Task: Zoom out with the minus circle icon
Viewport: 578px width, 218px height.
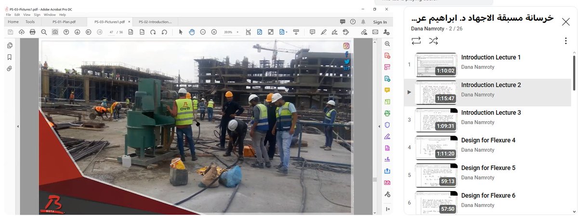Action: click(x=203, y=32)
